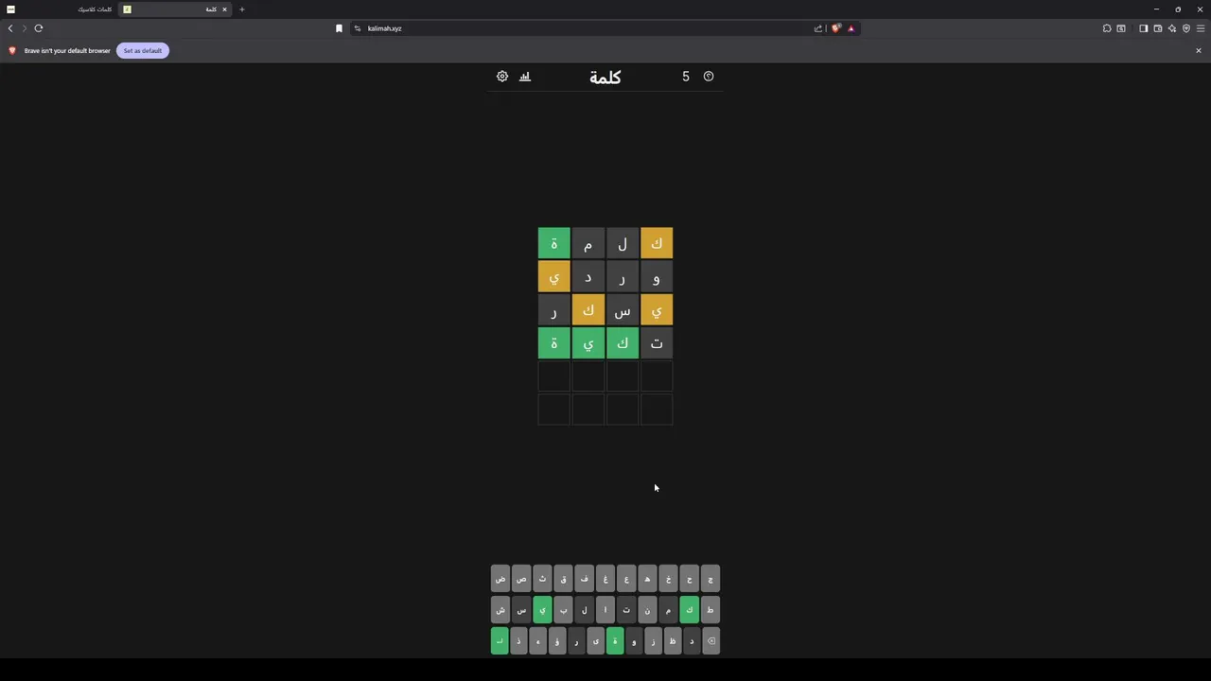Viewport: 1211px width, 681px height.
Task: Click the ق key
Action: (x=563, y=579)
